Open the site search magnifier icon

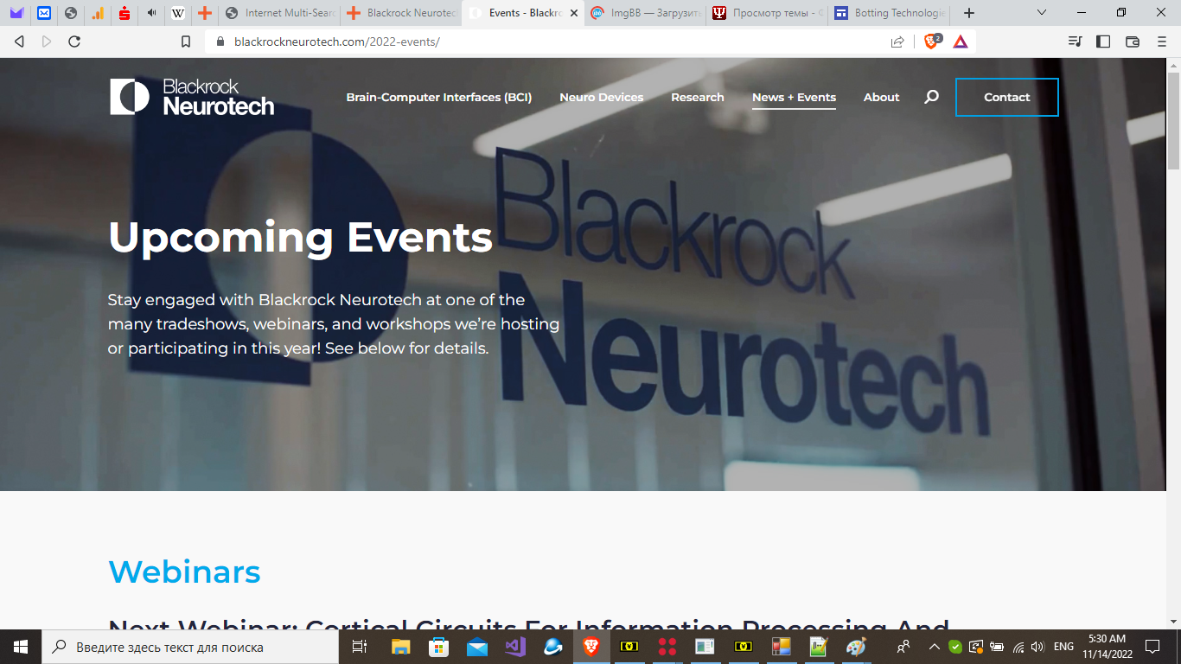931,97
